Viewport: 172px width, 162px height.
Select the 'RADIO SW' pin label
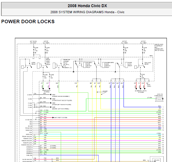coord(29,130)
